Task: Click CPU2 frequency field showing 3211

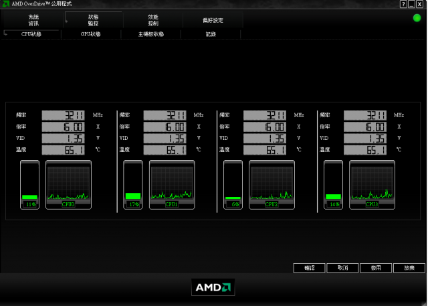Action: click(x=265, y=115)
